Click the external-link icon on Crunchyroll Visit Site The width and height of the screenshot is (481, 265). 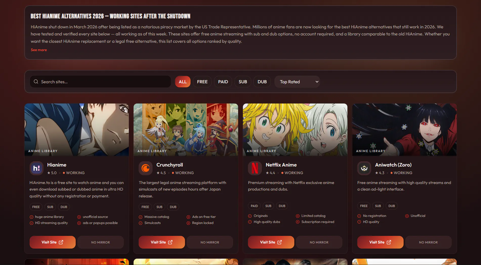[x=170, y=242]
